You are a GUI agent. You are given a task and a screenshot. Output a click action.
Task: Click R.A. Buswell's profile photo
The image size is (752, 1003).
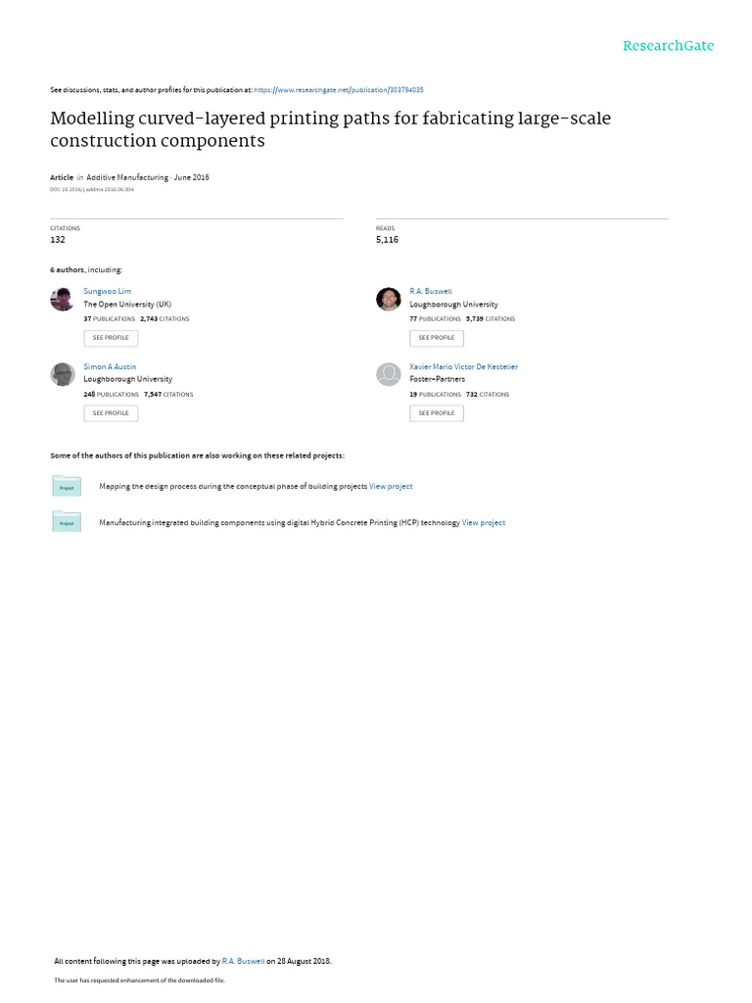388,299
